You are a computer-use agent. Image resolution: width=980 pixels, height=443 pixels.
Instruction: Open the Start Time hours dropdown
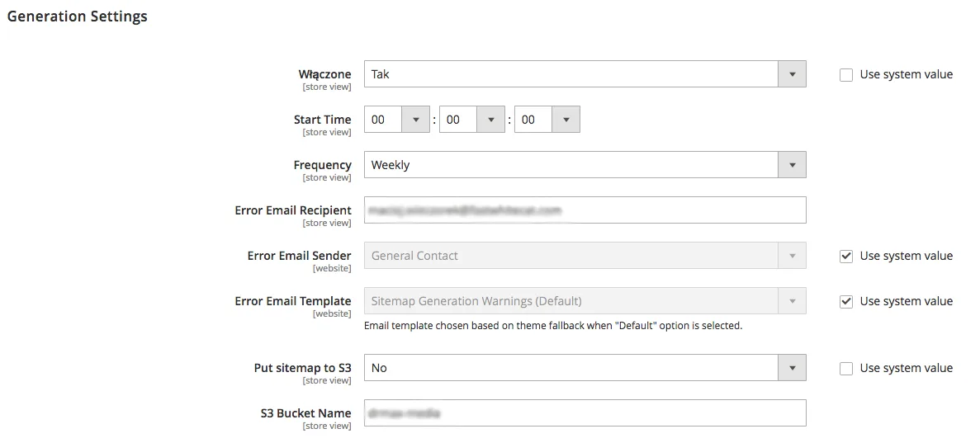point(397,120)
